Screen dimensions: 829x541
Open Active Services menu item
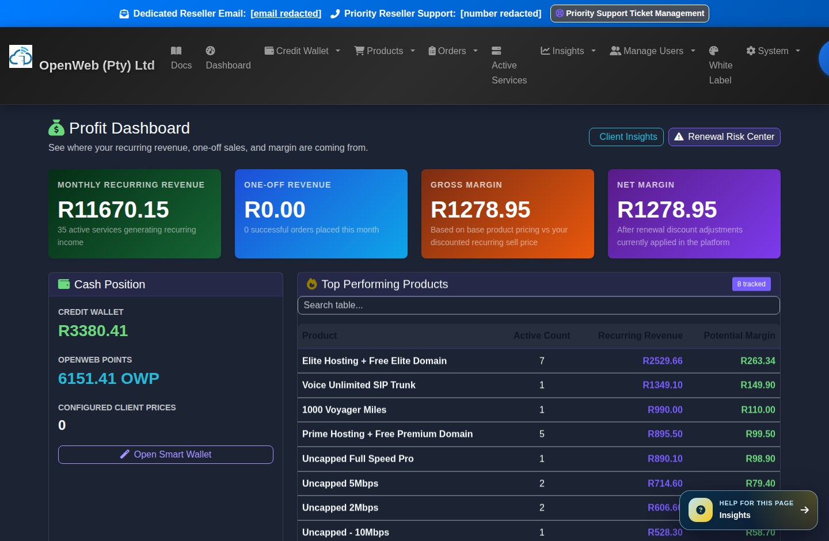coord(509,66)
